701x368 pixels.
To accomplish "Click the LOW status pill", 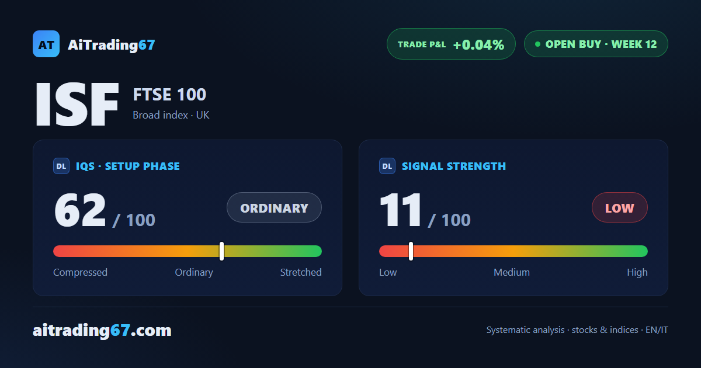I will (x=620, y=207).
